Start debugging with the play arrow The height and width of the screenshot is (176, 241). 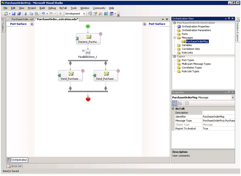click(61, 14)
